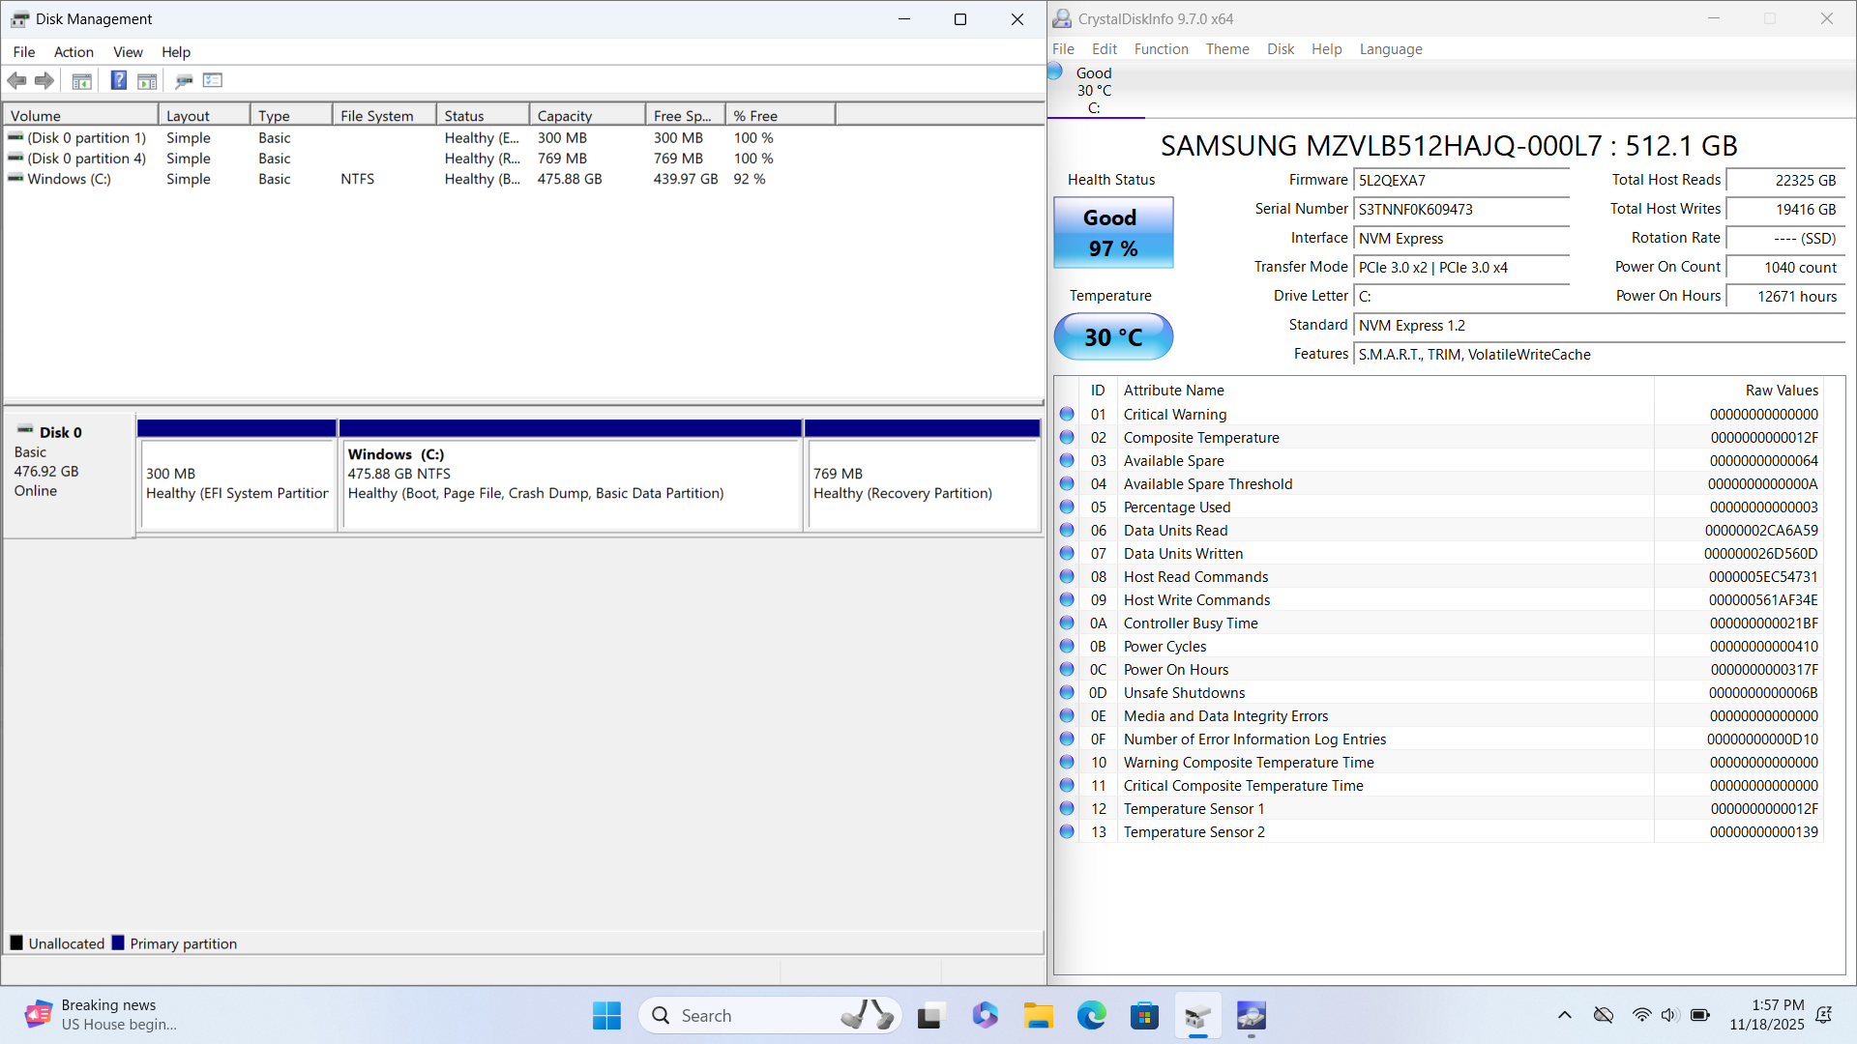This screenshot has width=1857, height=1044.
Task: Open the Action menu in Disk Management
Action: click(74, 52)
